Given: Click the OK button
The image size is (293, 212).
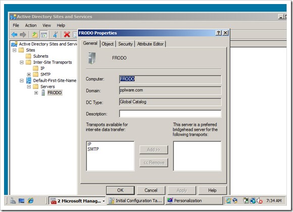Looking at the screenshot, I should [120, 190].
